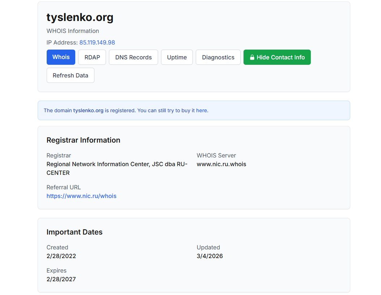The height and width of the screenshot is (295, 381).
Task: Click bold tyslenko.org in the notice banner
Action: (88, 110)
